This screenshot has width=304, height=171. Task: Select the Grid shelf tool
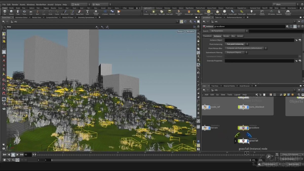coord(31,12)
